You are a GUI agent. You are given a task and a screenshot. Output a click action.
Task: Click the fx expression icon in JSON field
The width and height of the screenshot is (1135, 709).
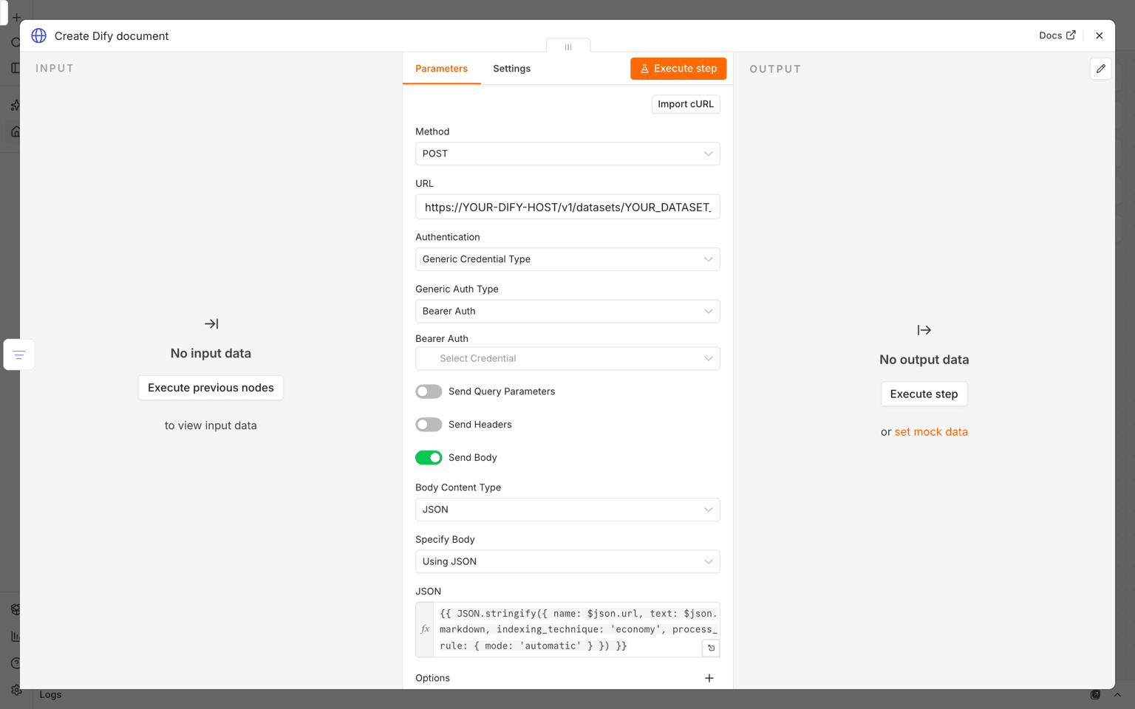click(425, 629)
